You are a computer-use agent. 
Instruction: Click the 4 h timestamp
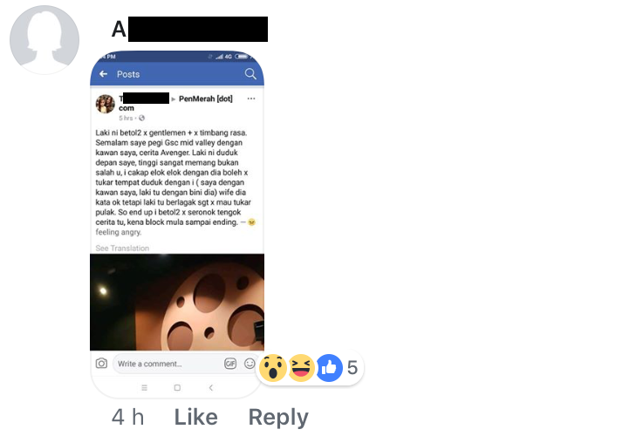click(127, 417)
